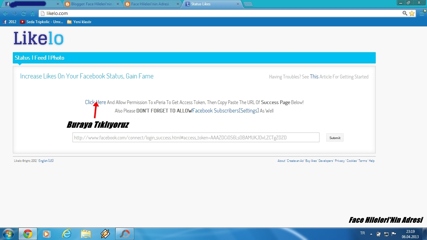Viewport: 427px width, 240px height.
Task: Open Windows Explorer folder taskbar icon
Action: point(86,234)
